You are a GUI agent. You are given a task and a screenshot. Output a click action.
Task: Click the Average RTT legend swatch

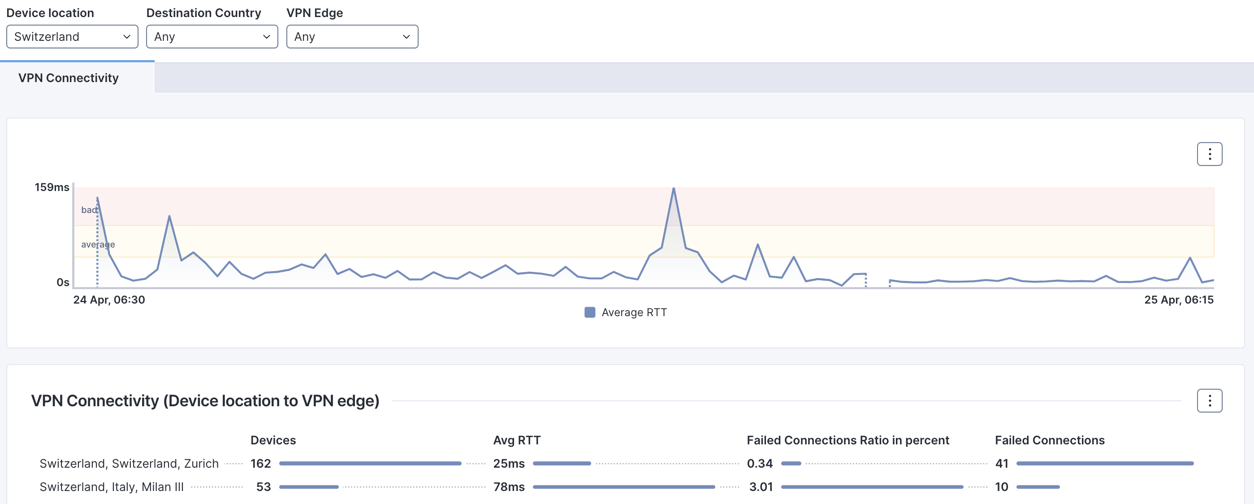coord(589,312)
